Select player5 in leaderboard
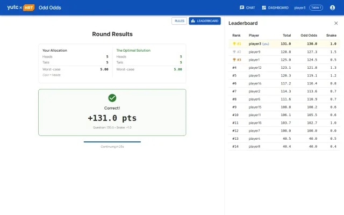344x215 pixels. 284,75
